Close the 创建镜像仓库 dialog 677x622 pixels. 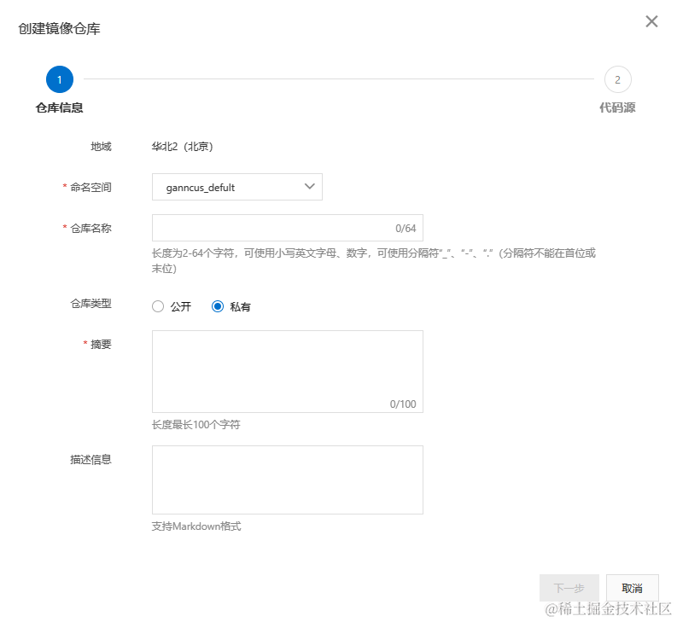click(x=651, y=21)
